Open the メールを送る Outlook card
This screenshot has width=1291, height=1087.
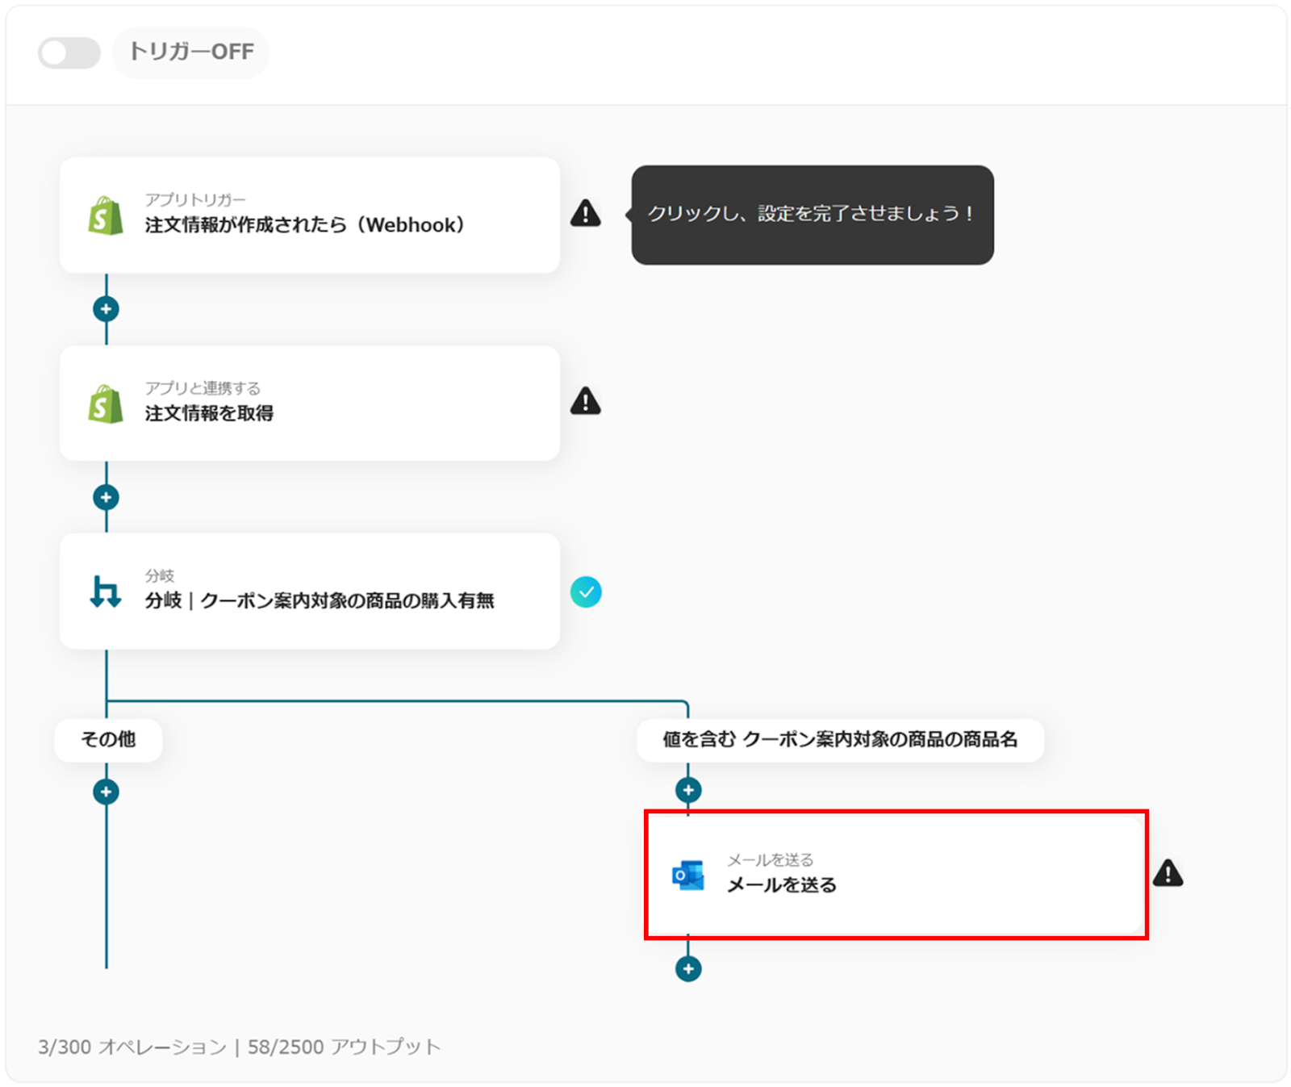point(896,875)
